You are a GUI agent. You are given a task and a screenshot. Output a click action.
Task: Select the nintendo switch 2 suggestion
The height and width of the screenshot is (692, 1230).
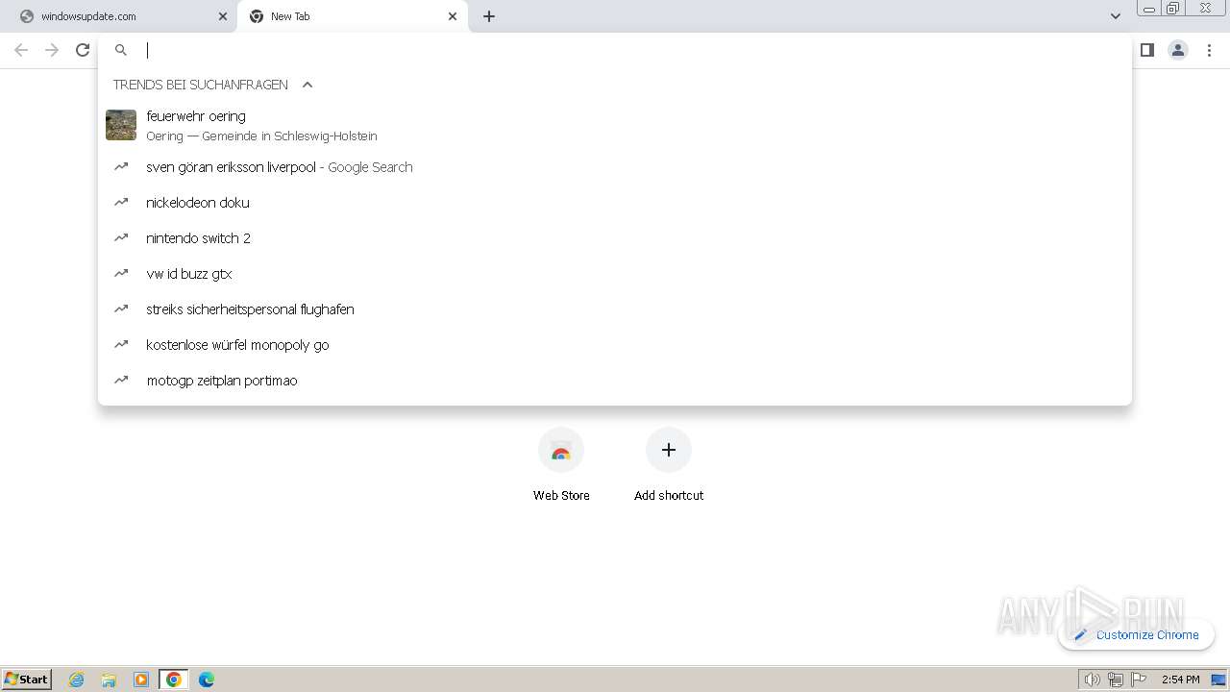615,238
